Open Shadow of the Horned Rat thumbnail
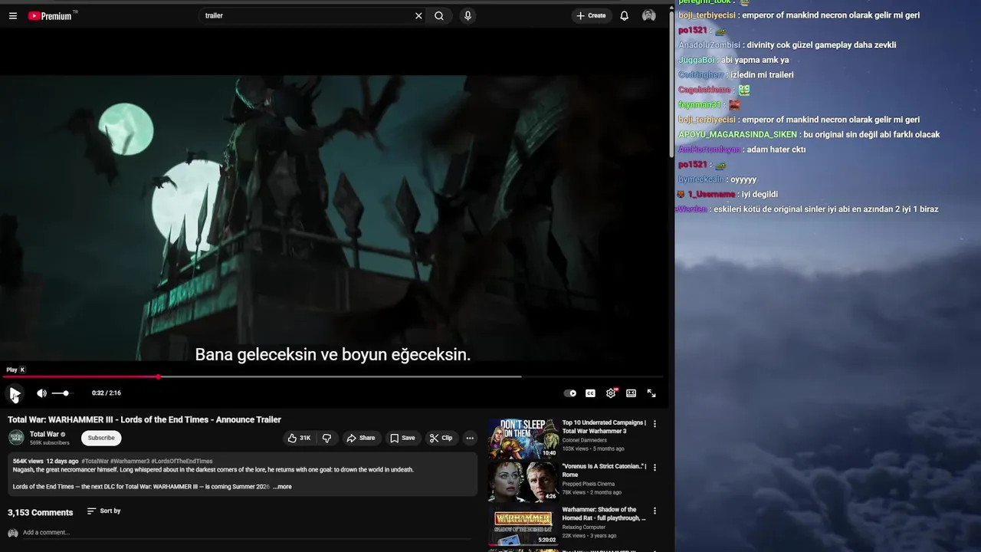 coord(523,526)
